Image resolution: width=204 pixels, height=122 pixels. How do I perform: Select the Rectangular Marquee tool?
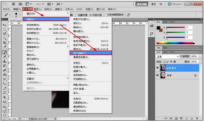coord(4,29)
